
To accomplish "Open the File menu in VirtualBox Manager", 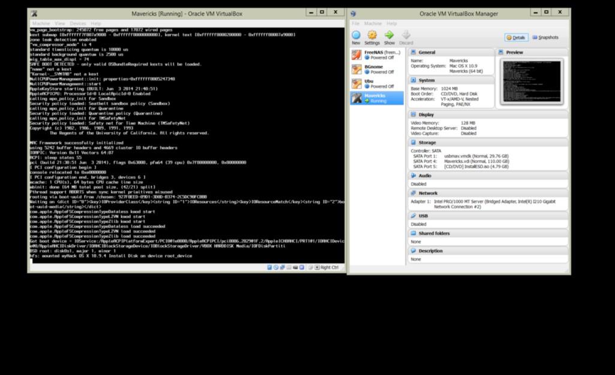I will point(355,23).
